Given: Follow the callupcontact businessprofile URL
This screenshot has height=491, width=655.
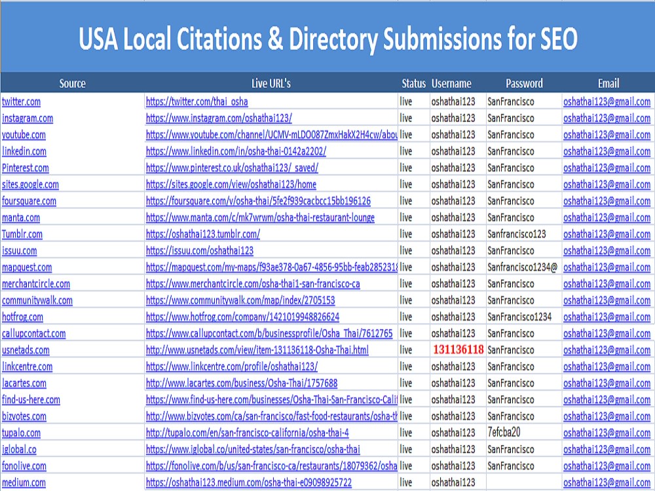Looking at the screenshot, I should tap(269, 334).
